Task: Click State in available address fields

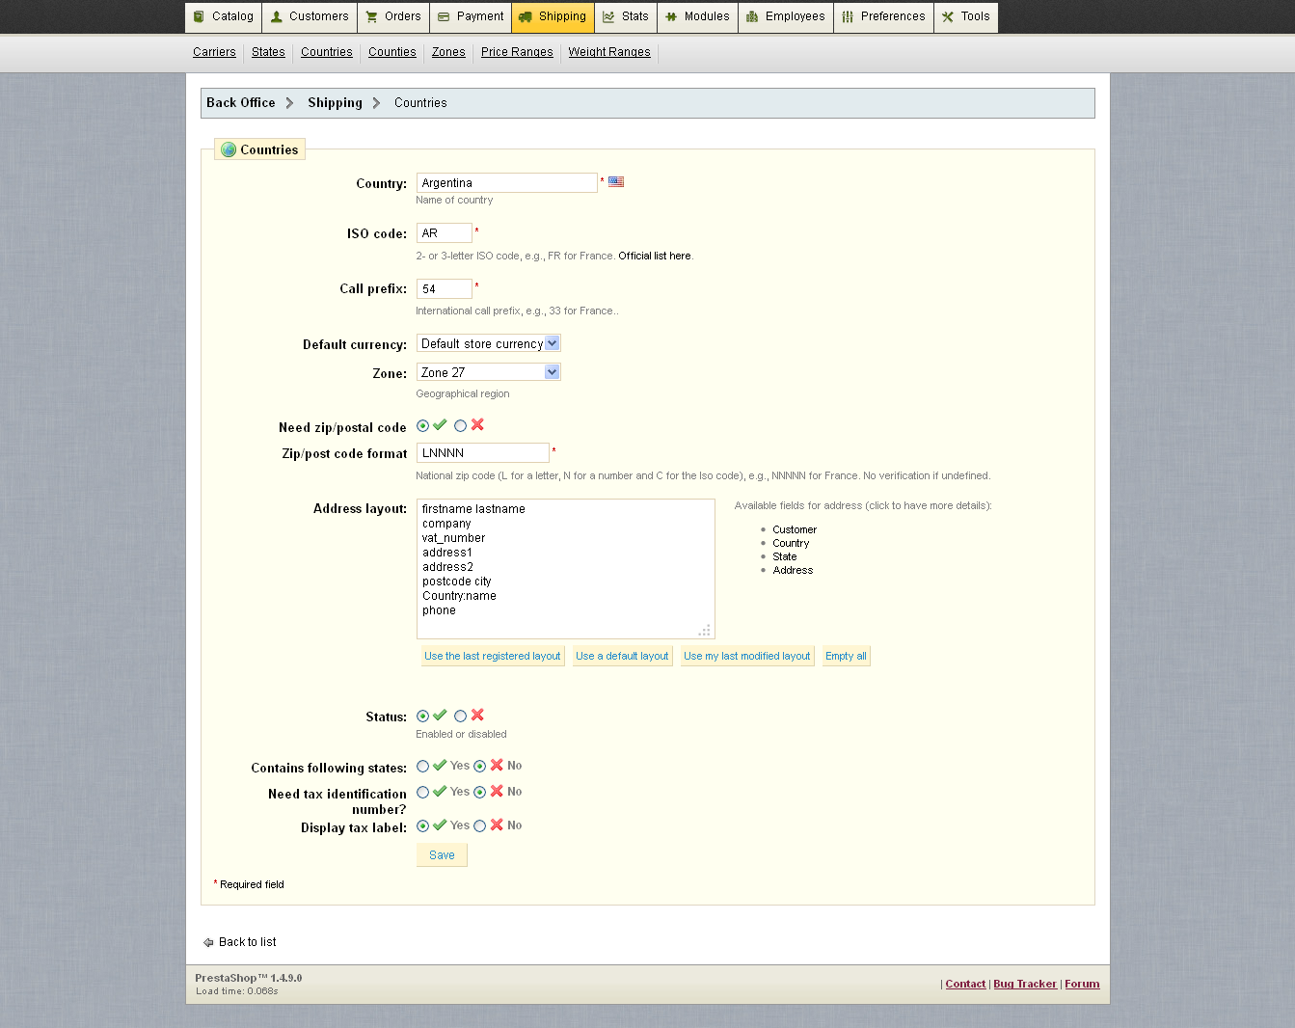Action: [785, 556]
